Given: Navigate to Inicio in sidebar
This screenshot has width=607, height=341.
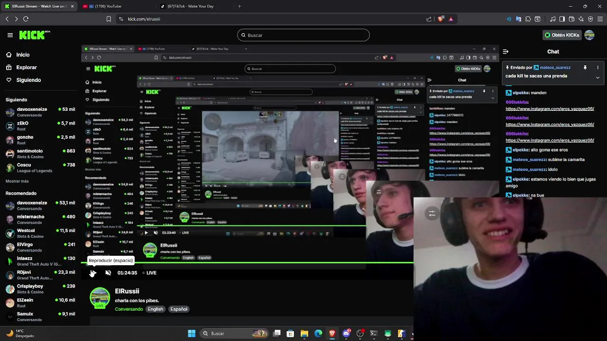Looking at the screenshot, I should (18, 55).
